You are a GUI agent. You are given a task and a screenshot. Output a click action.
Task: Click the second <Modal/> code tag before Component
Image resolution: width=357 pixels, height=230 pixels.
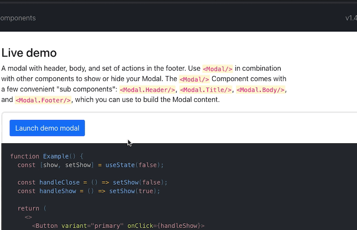(194, 79)
